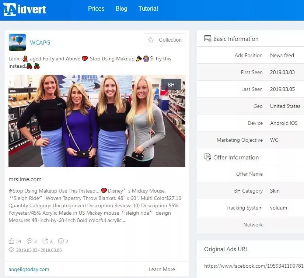Viewport: 304px width, 278px height.
Task: Click the date range 2019.03.03~2019.03.05
Action: coord(39,250)
